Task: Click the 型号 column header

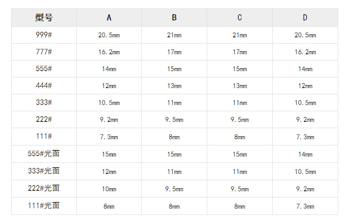Action: (x=44, y=17)
